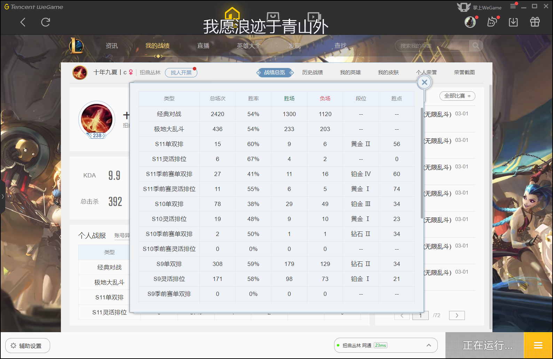Select the S10单双排 row in popup
This screenshot has height=359, width=553.
[277, 204]
